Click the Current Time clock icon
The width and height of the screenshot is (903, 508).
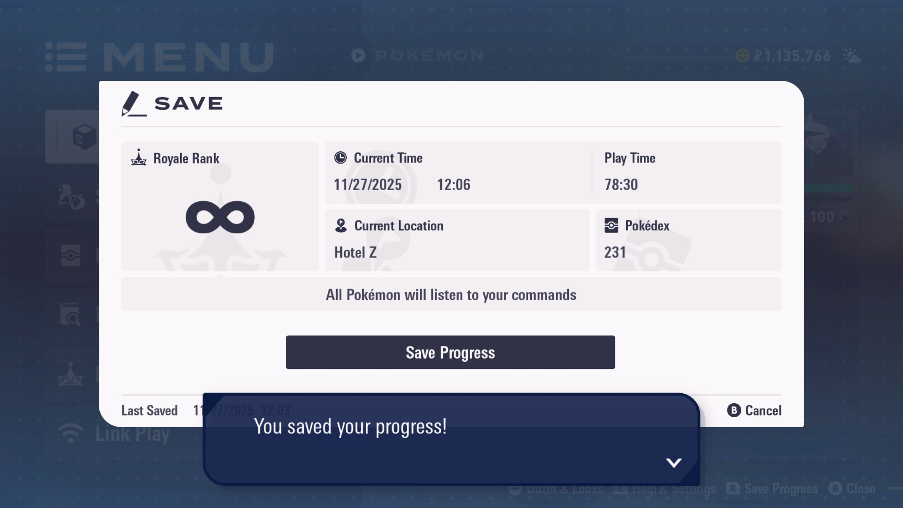[340, 158]
